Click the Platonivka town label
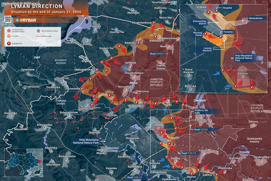Image resolution: width=271 pixels, height=181 pixels. (225, 168)
